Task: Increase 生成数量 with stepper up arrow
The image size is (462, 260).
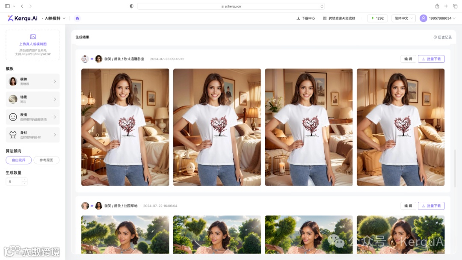Action: [25, 180]
